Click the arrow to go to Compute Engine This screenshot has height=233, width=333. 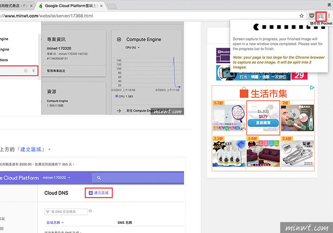tap(119, 111)
